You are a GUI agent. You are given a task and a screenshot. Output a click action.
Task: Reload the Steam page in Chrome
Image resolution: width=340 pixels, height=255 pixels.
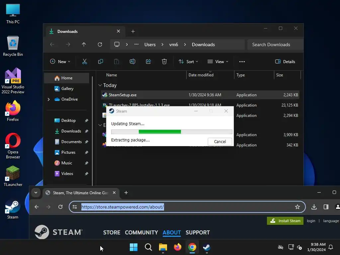(x=60, y=207)
